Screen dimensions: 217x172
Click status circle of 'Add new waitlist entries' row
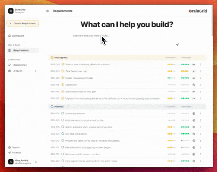63,154
